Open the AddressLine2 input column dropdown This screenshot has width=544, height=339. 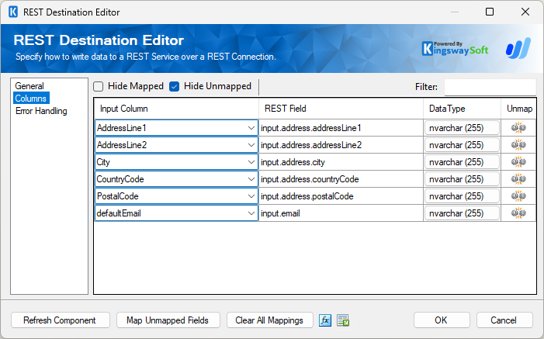[x=251, y=145]
